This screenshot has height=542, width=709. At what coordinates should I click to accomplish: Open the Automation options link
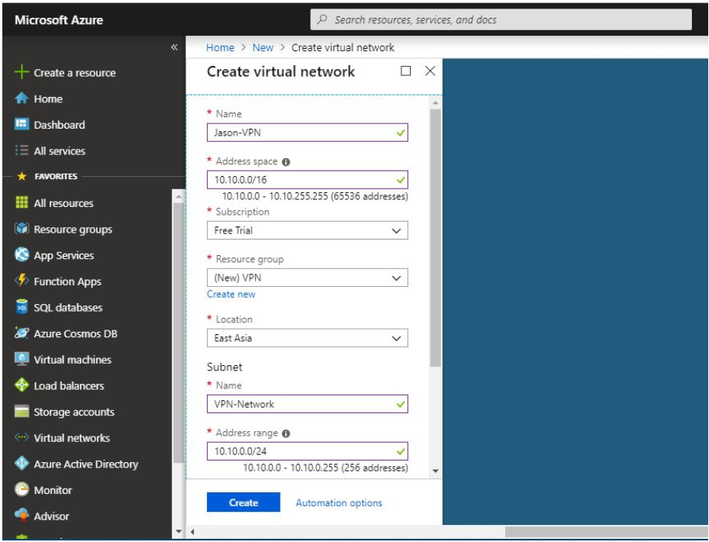click(x=339, y=502)
